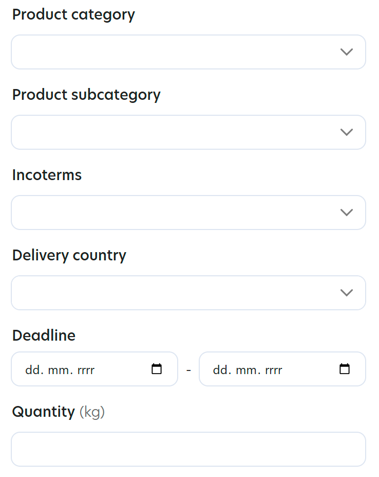Click the Incoterms chevron arrow
This screenshot has height=477, width=379.
click(347, 213)
